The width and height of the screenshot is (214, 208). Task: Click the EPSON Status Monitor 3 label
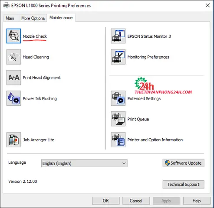click(149, 36)
